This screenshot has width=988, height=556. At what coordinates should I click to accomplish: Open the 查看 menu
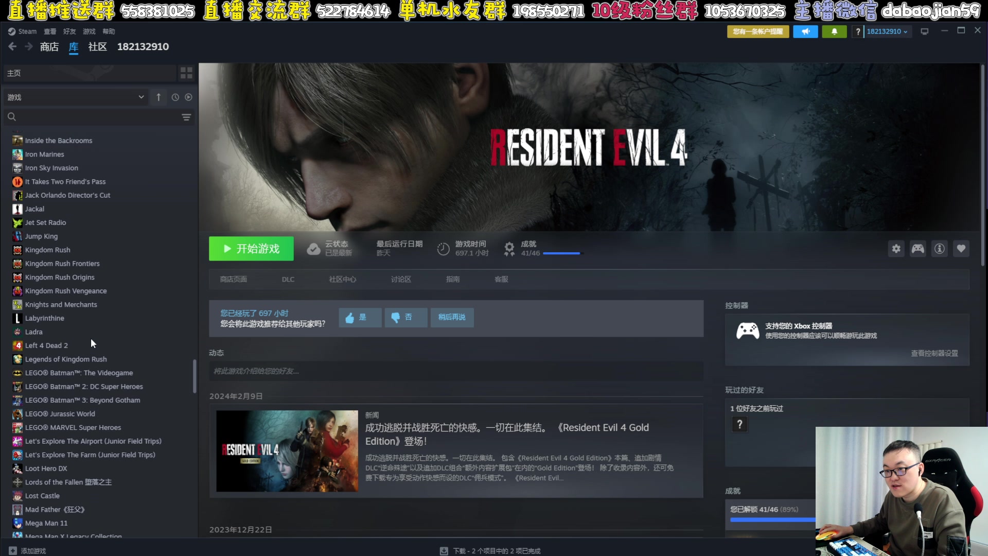50,31
